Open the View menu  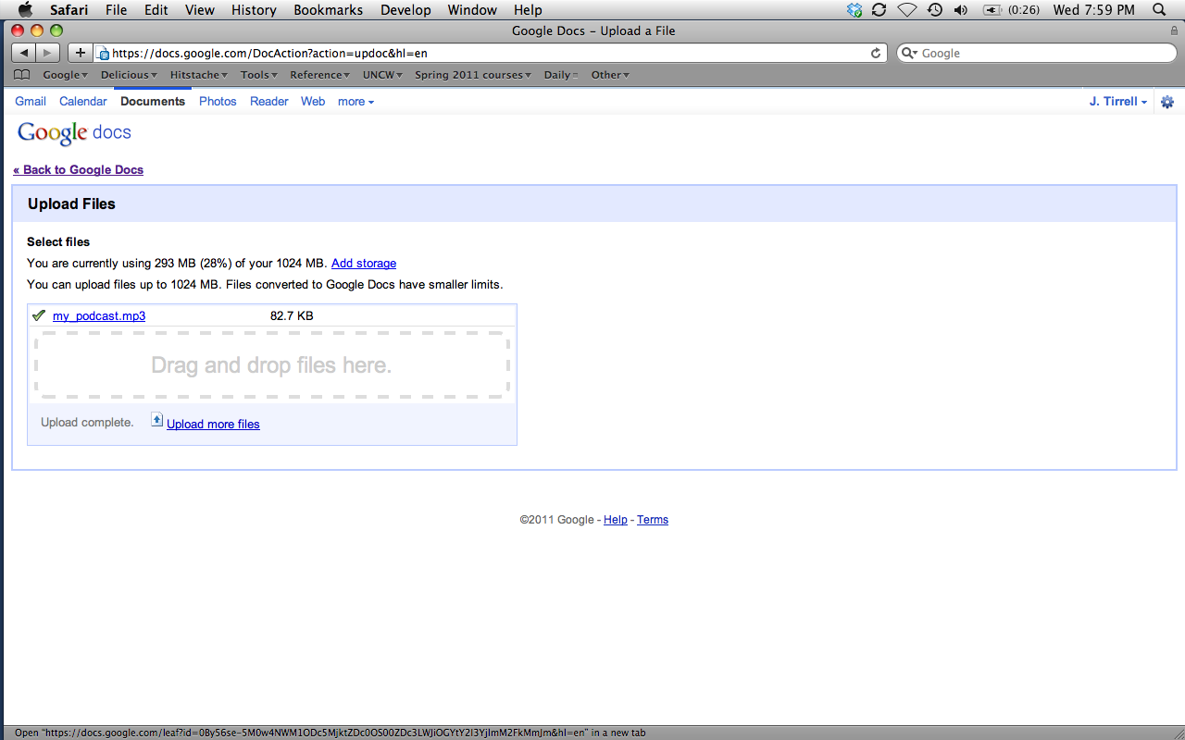(x=200, y=10)
